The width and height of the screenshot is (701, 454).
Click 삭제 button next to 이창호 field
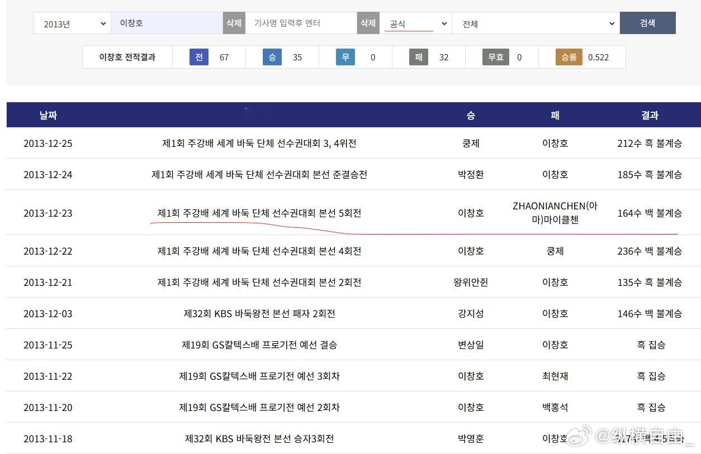point(234,23)
